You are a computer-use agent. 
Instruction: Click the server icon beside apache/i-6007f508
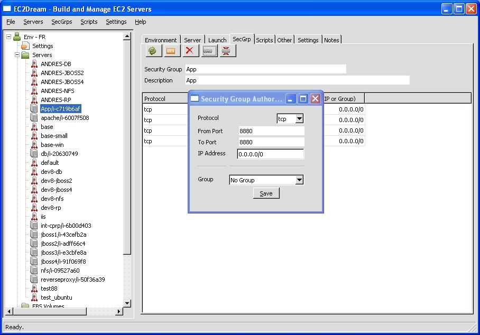click(34, 118)
